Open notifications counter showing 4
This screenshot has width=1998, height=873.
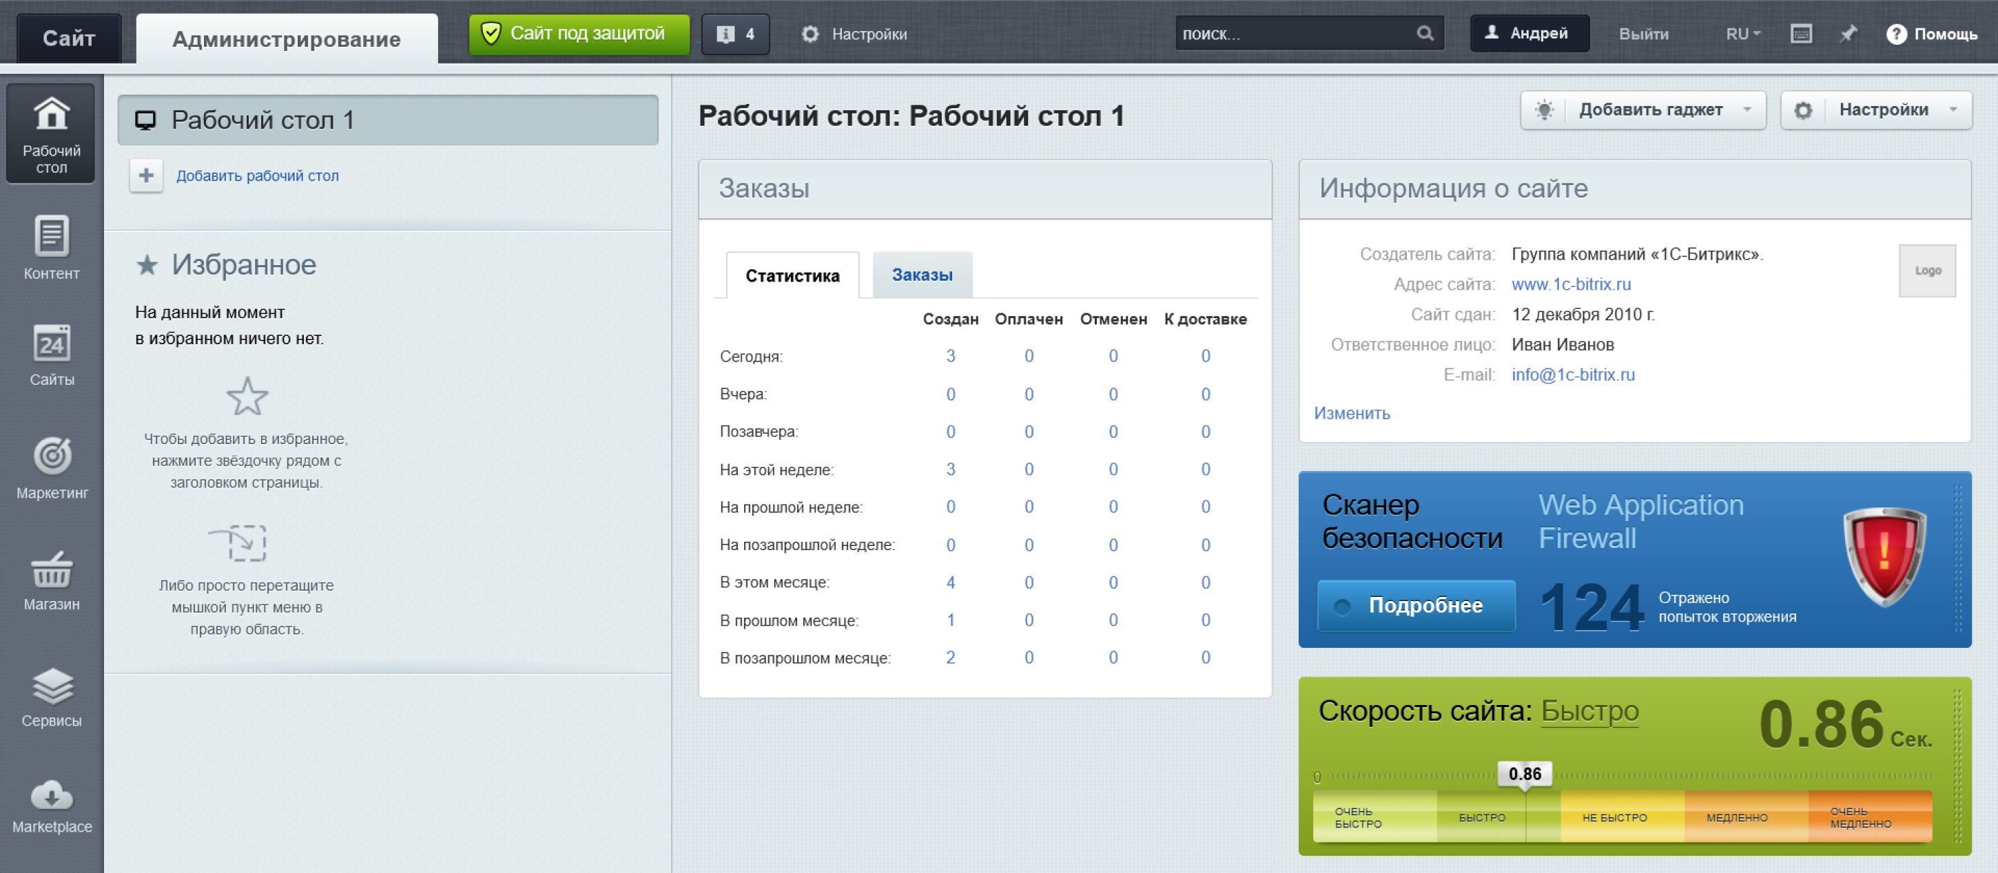click(735, 34)
